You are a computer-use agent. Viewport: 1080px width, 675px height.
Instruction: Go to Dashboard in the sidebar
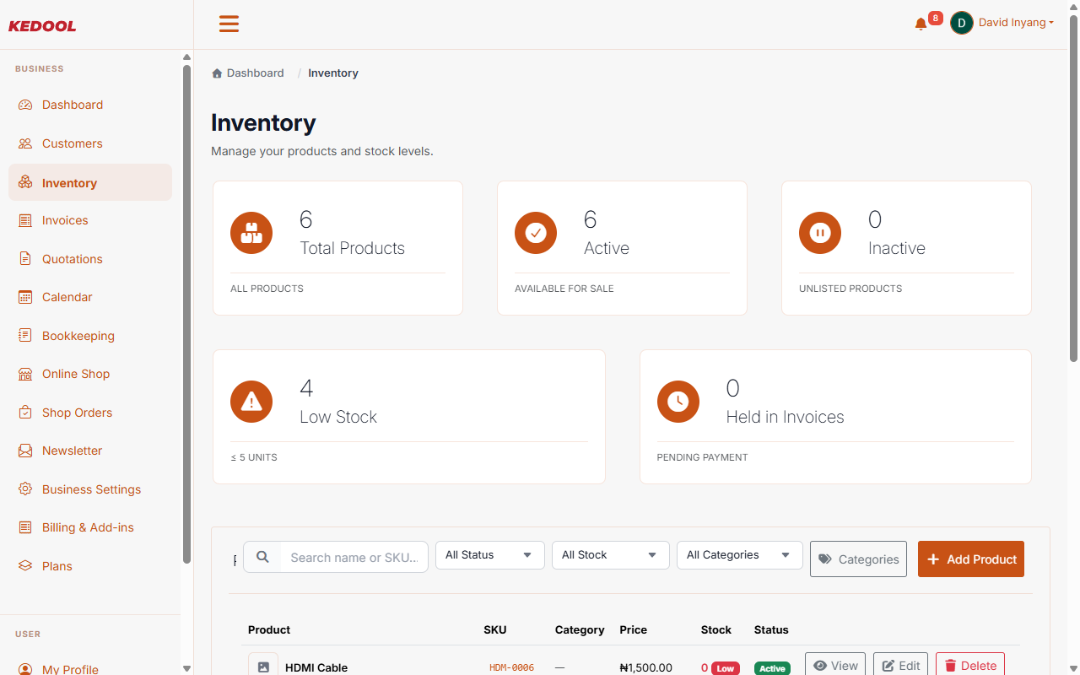(x=90, y=105)
